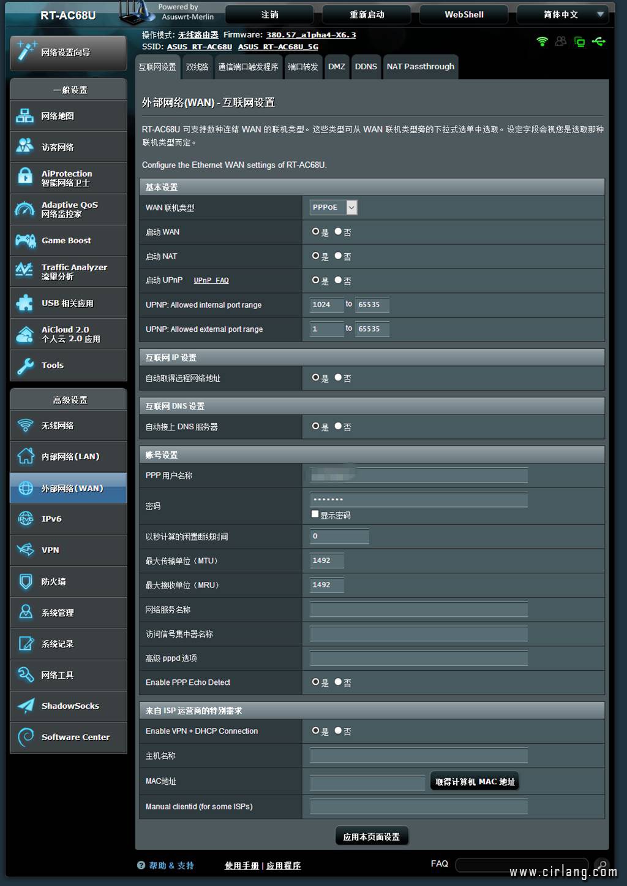This screenshot has height=886, width=627.
Task: Open the VPN sidebar icon
Action: (x=26, y=550)
